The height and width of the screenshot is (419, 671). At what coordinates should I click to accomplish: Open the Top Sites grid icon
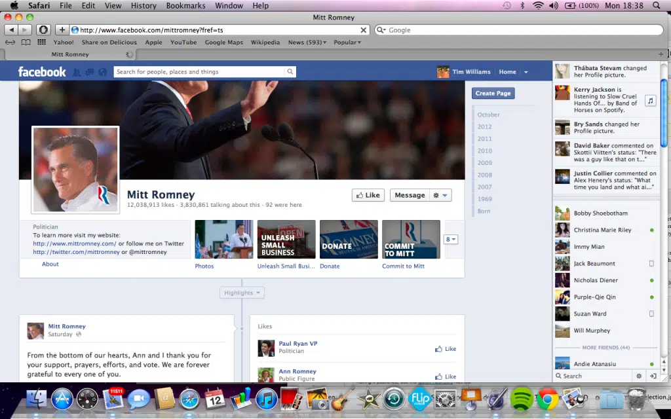[x=41, y=42]
